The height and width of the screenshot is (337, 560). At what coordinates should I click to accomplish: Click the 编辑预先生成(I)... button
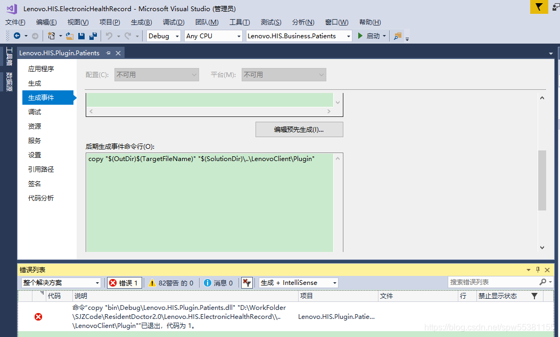click(x=299, y=130)
